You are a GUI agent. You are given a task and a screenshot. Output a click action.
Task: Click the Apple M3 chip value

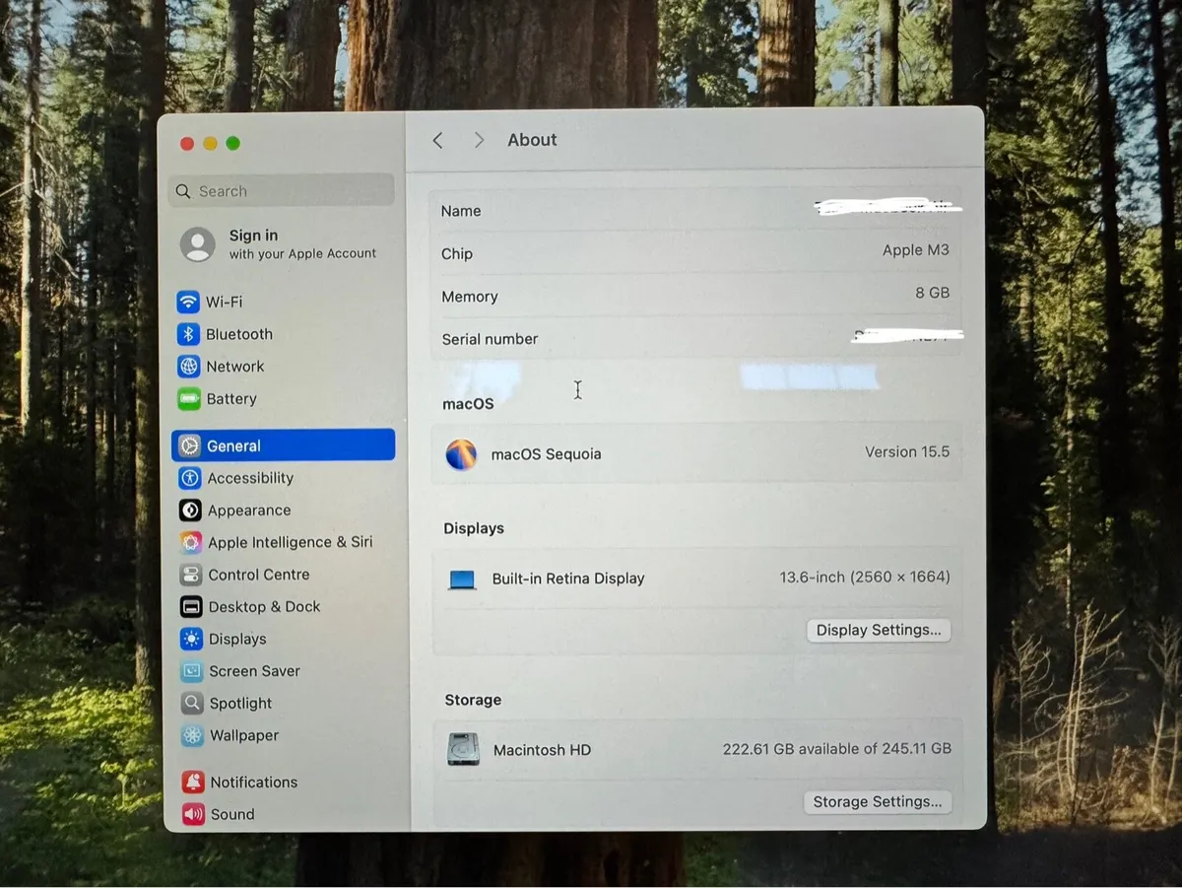[916, 250]
